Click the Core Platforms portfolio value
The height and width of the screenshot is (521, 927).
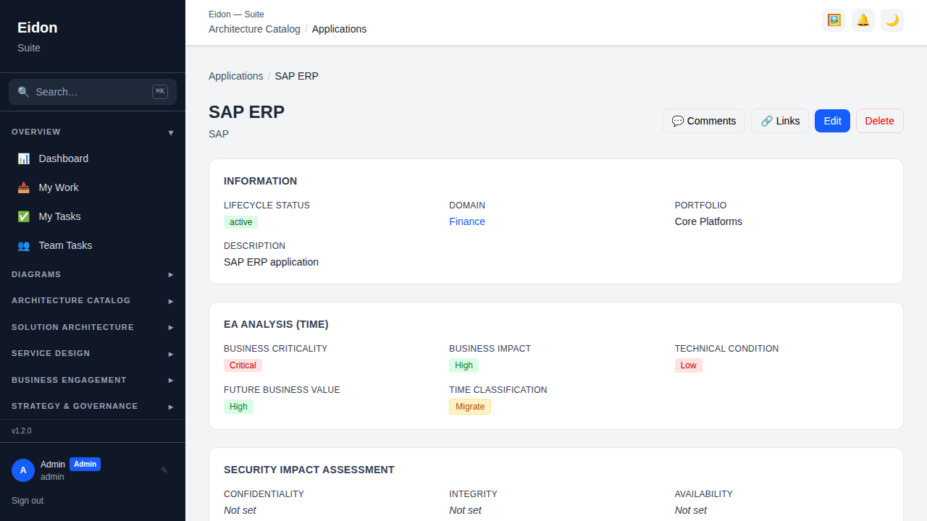coord(708,221)
